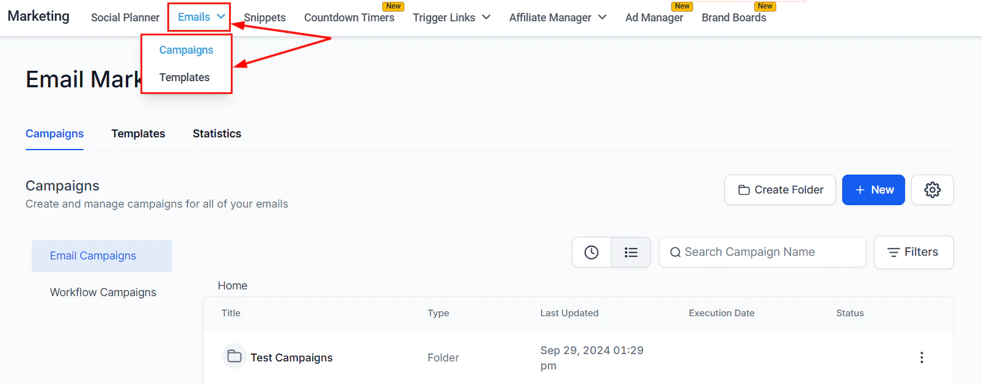Expand the Trigger Links dropdown
The height and width of the screenshot is (384, 982).
[452, 18]
